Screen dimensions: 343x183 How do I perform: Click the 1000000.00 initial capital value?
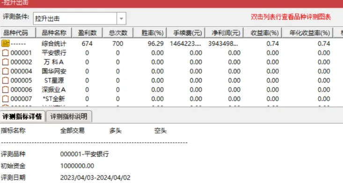point(77,166)
